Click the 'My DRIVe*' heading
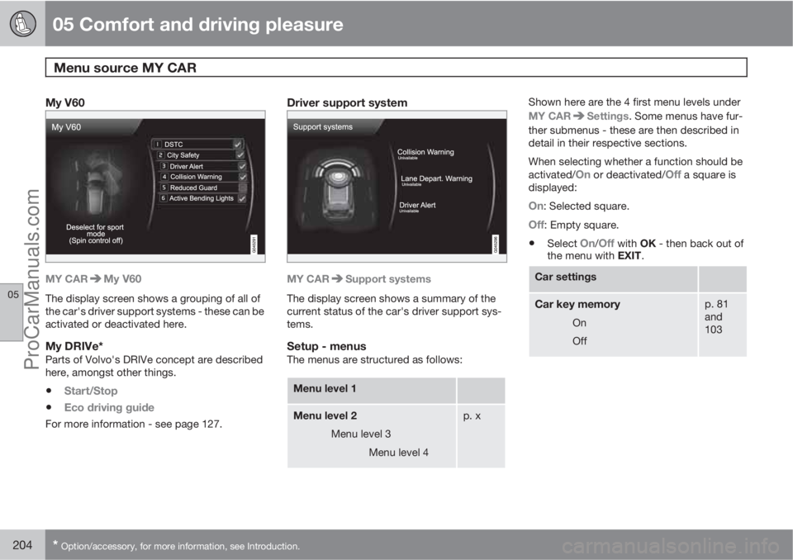The height and width of the screenshot is (560, 793). [x=74, y=346]
